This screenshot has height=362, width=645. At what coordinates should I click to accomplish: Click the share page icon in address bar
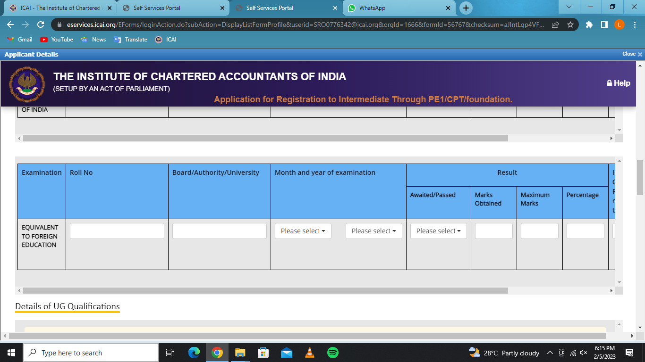[555, 25]
